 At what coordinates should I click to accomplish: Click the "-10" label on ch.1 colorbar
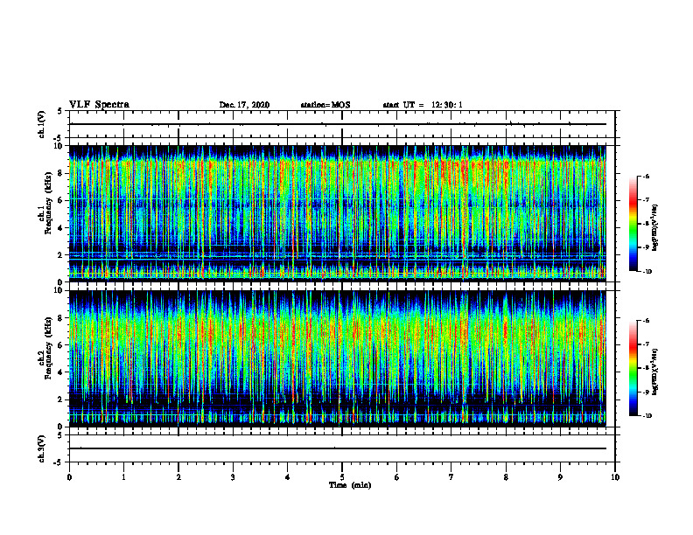[x=647, y=271]
